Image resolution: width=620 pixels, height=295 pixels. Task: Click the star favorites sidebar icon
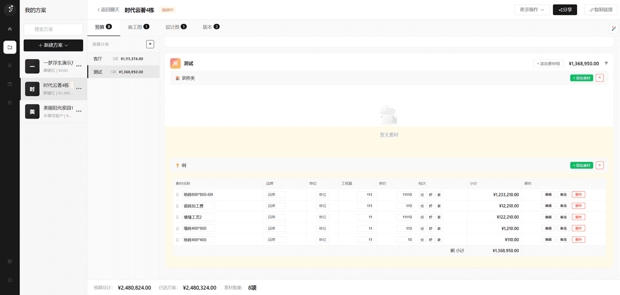tap(9, 103)
